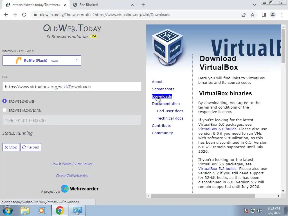Open VirtualBox 6.0 builds link
This screenshot has width=288, height=216.
(217, 129)
